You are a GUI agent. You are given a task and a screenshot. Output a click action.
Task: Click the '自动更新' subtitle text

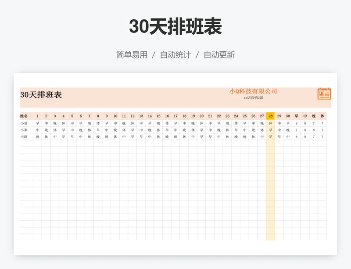pyautogui.click(x=219, y=55)
